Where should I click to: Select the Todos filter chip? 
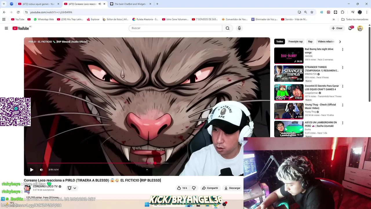coord(279,42)
